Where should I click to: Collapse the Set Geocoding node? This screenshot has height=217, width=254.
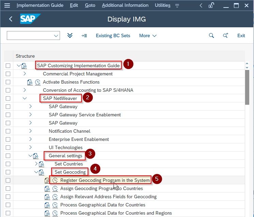click(x=36, y=172)
